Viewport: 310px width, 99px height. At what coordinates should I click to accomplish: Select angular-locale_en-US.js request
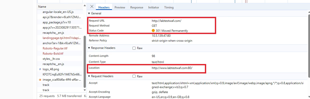[x=60, y=12]
